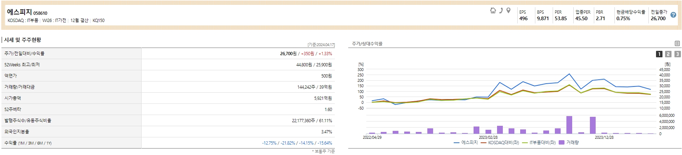Click the 기준 2024.04.17 date note

pos(321,45)
